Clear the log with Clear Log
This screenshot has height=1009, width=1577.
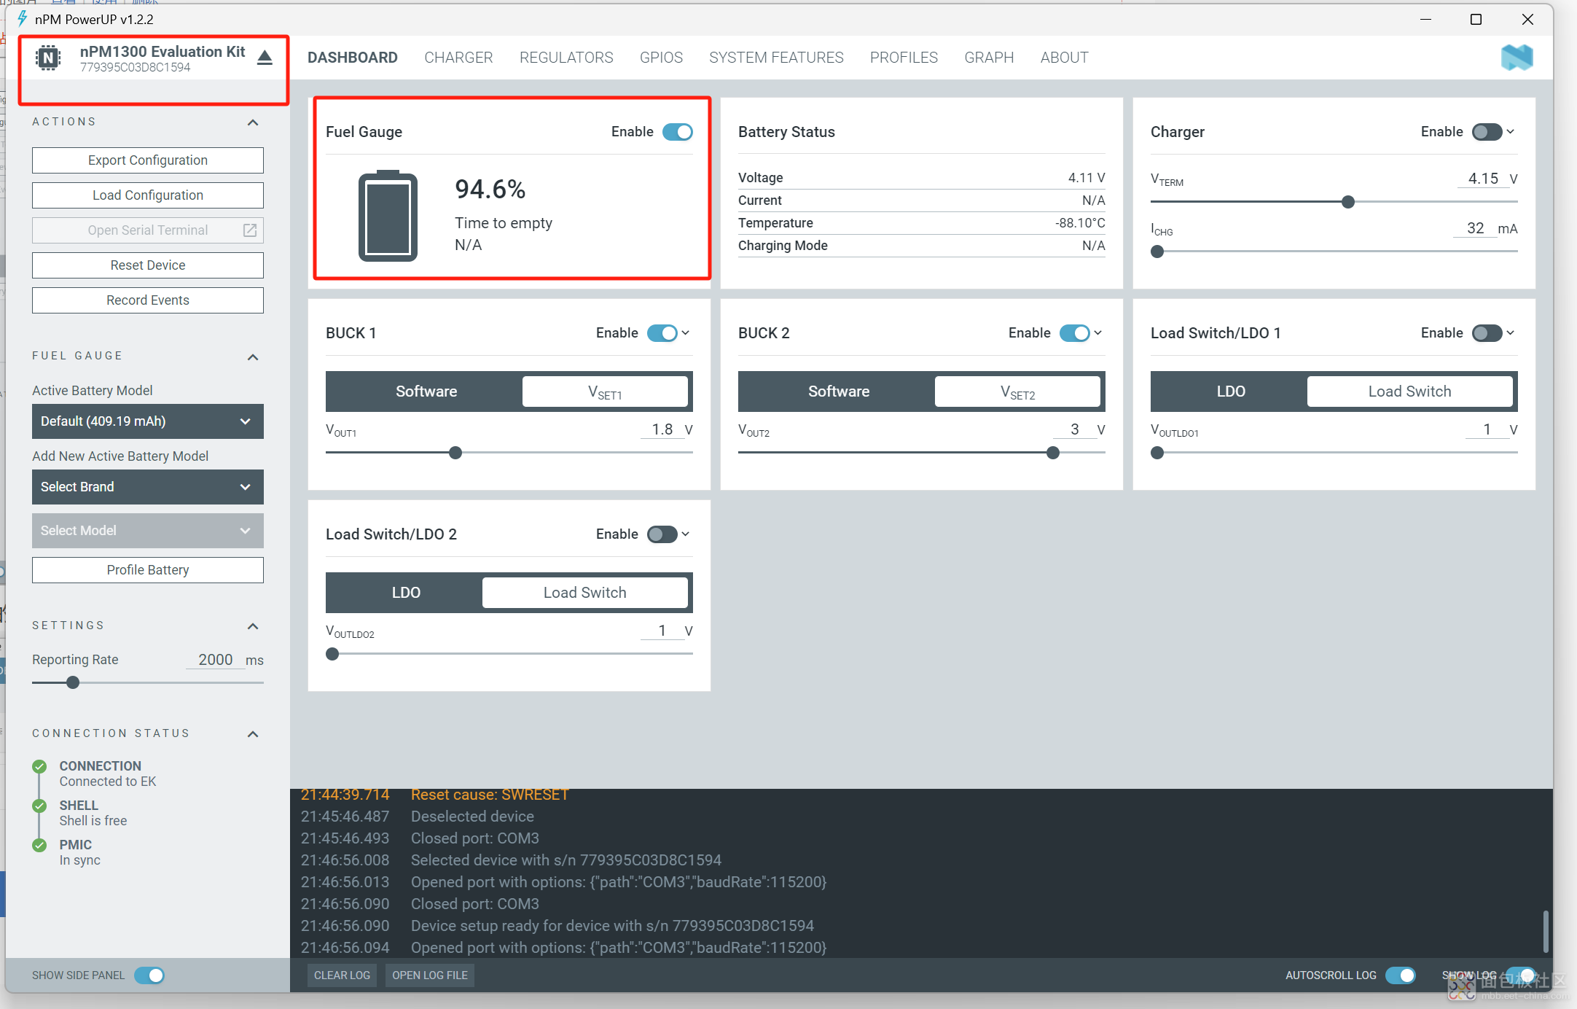(x=342, y=975)
